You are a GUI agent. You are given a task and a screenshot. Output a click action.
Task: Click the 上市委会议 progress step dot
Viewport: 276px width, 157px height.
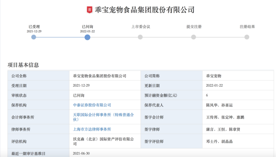(140, 37)
